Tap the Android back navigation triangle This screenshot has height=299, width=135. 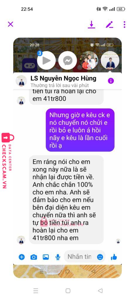tap(100, 291)
